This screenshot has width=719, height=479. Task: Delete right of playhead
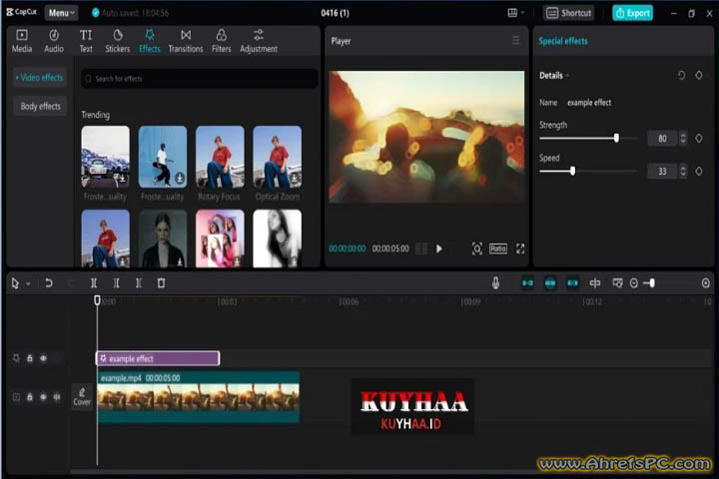click(139, 282)
